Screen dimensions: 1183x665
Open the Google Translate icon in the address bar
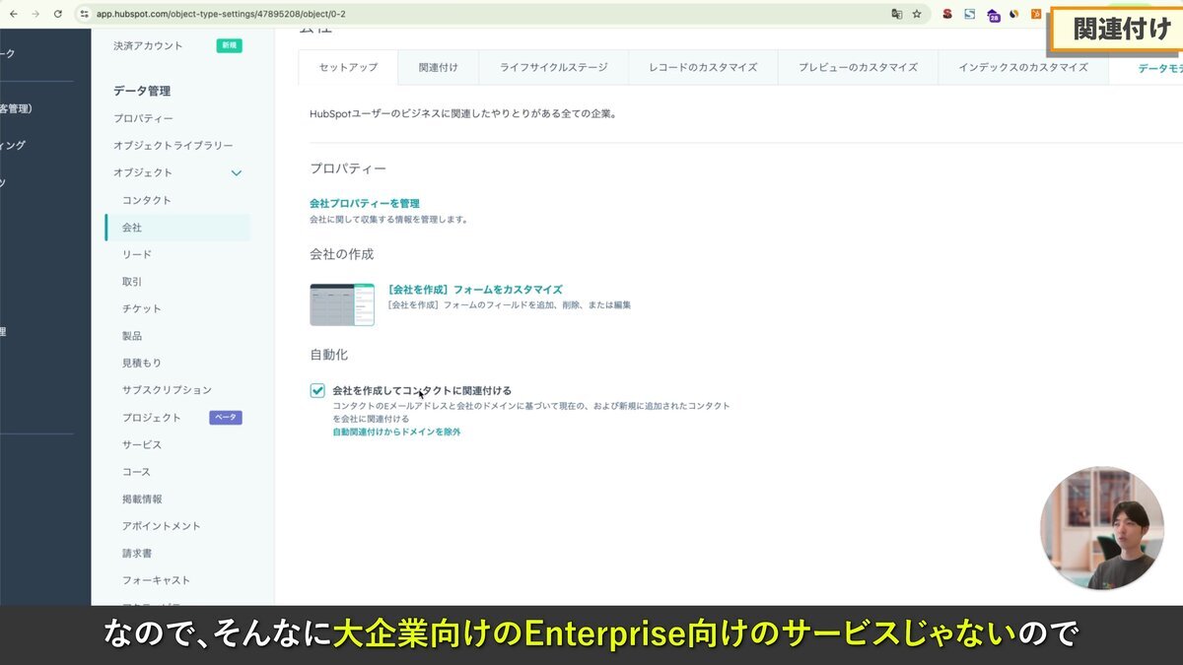897,14
